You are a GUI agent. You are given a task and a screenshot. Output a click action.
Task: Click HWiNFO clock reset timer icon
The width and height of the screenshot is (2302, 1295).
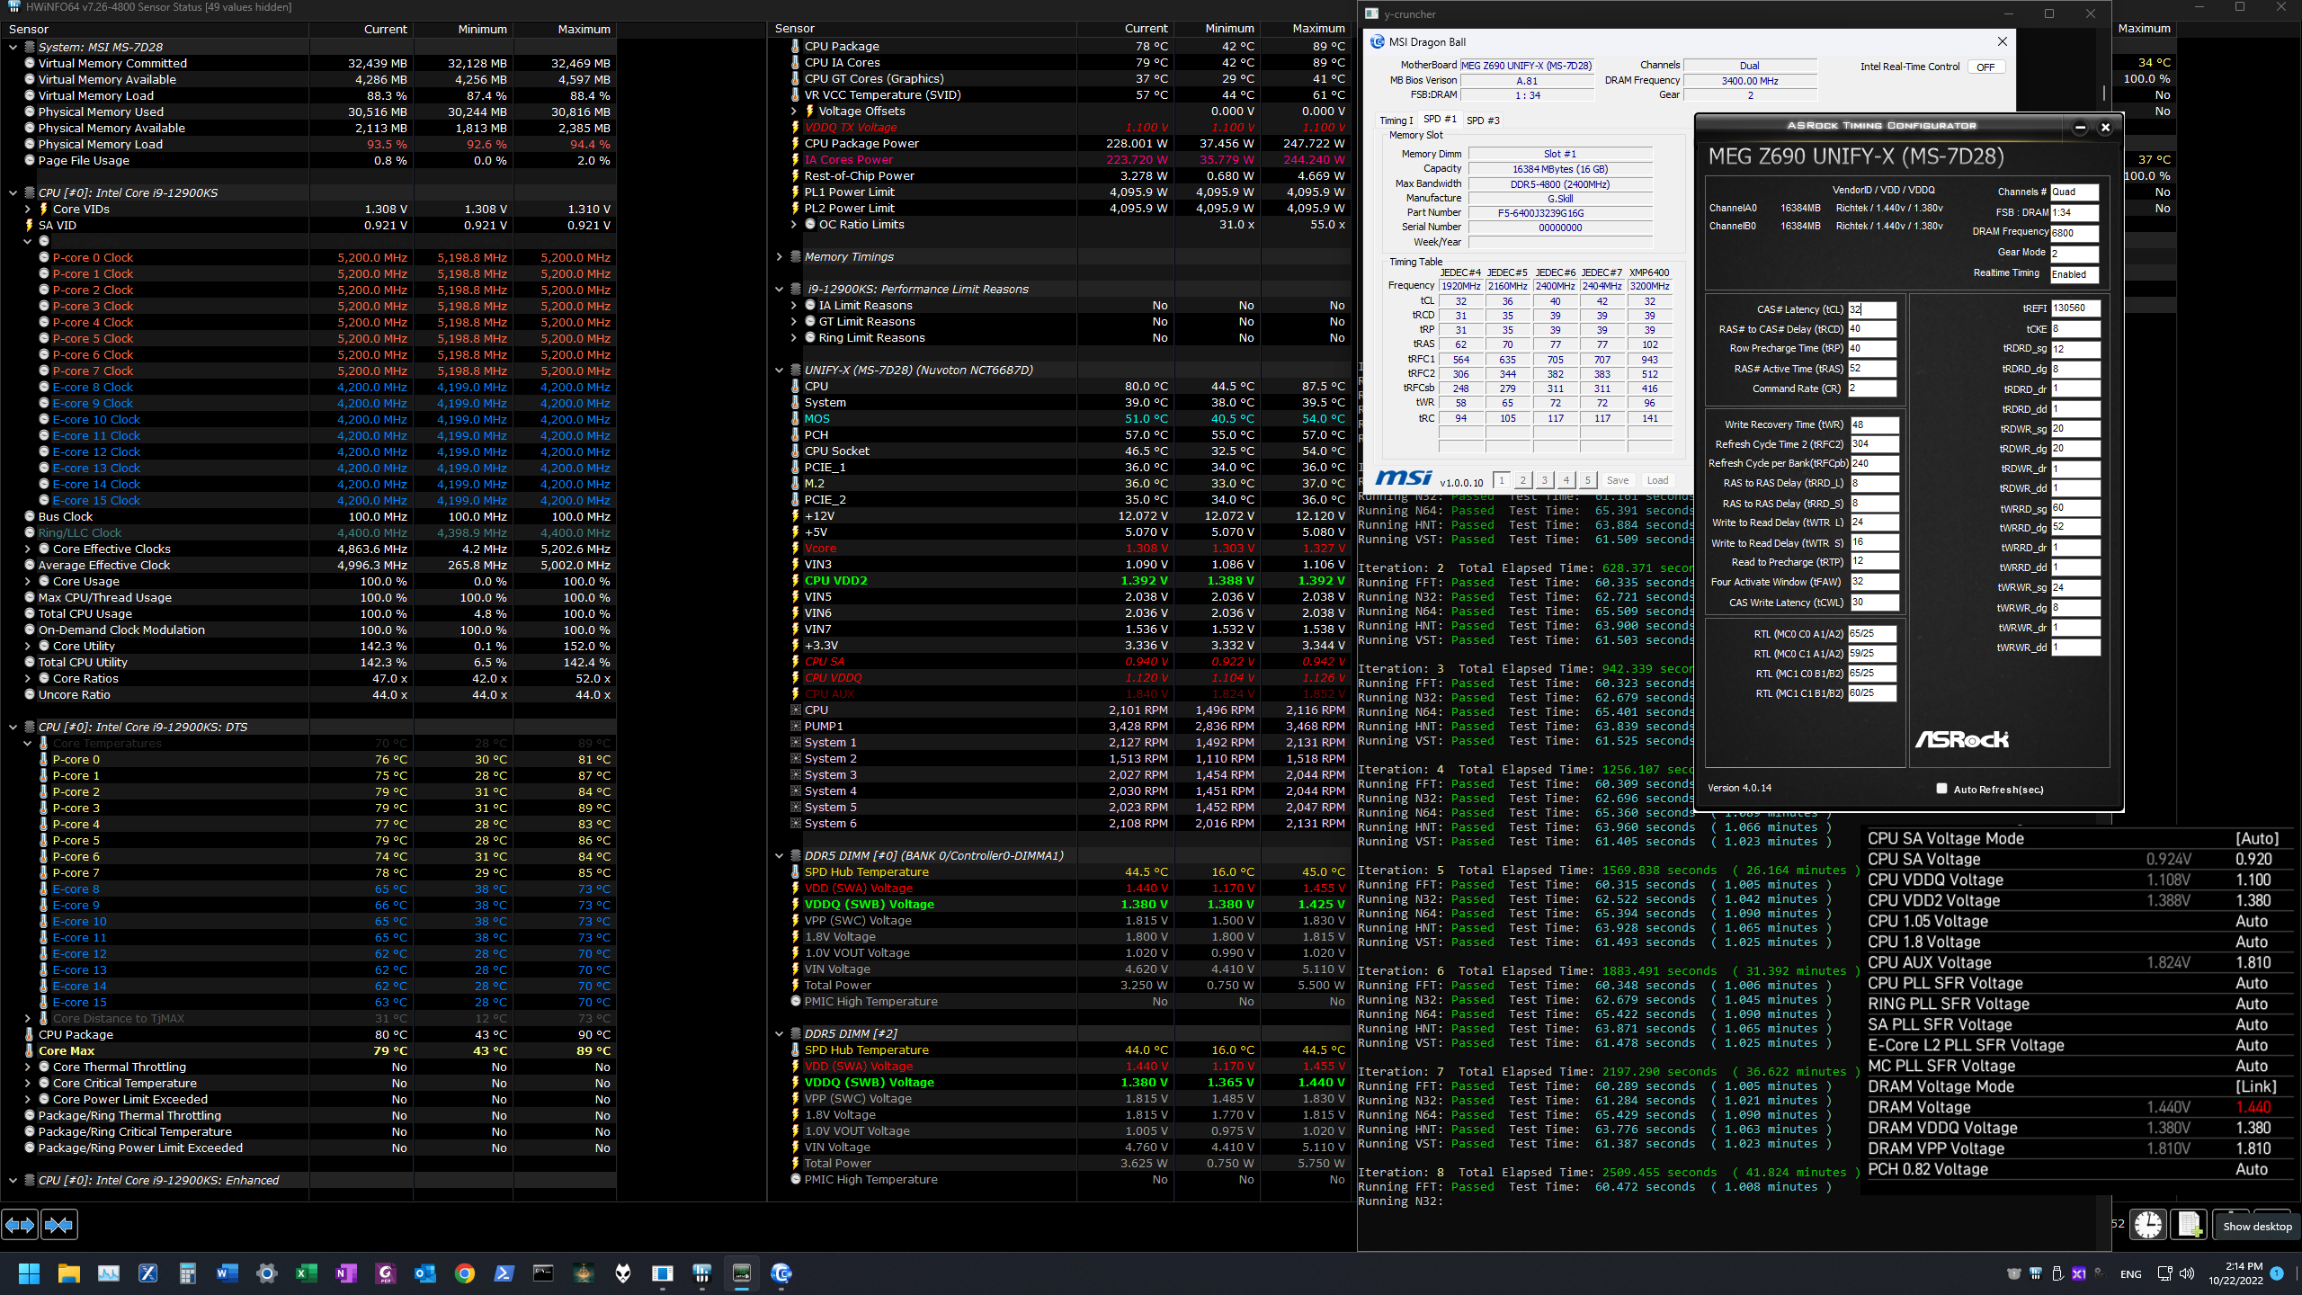(x=2148, y=1225)
